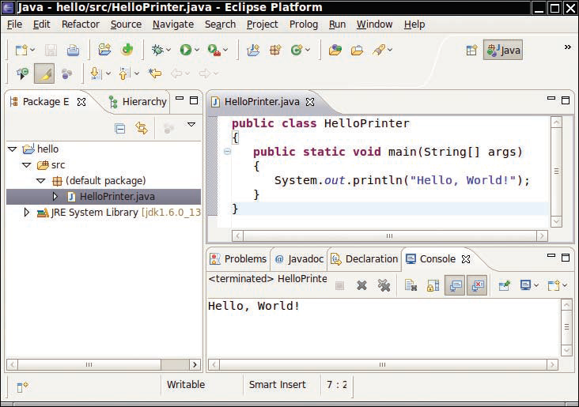Toggle Link with Editor in Package Explorer
The height and width of the screenshot is (407, 579).
point(142,128)
